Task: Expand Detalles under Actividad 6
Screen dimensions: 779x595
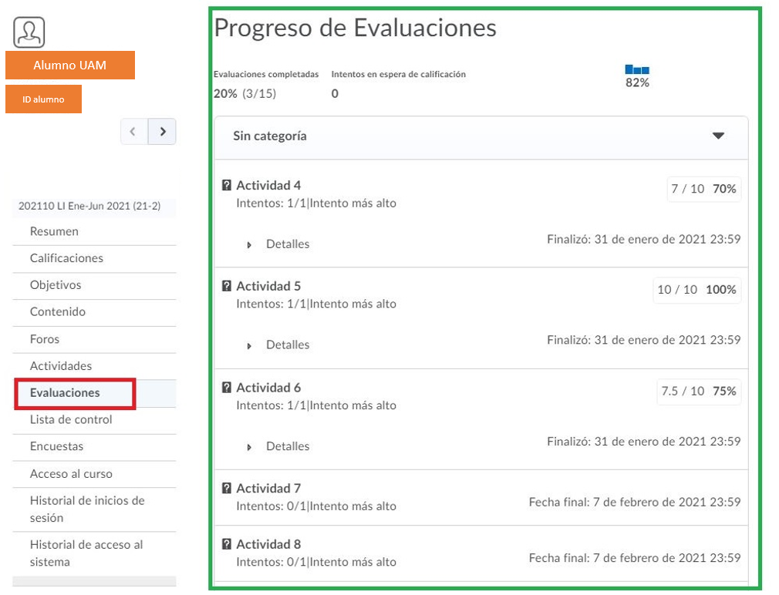Action: pos(278,446)
